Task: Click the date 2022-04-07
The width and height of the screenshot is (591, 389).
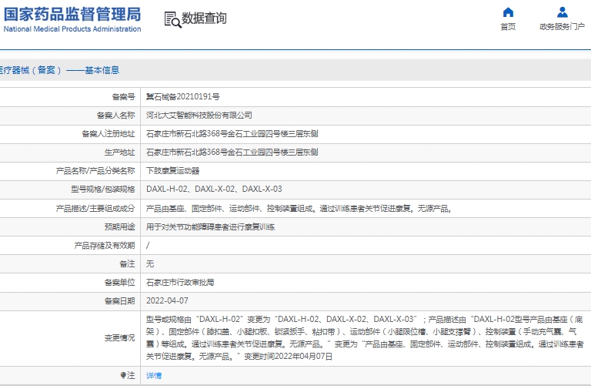Action: click(167, 300)
